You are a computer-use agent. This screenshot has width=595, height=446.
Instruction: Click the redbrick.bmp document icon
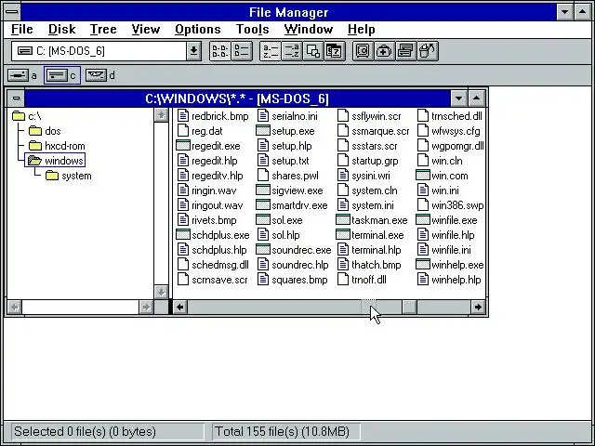point(183,115)
